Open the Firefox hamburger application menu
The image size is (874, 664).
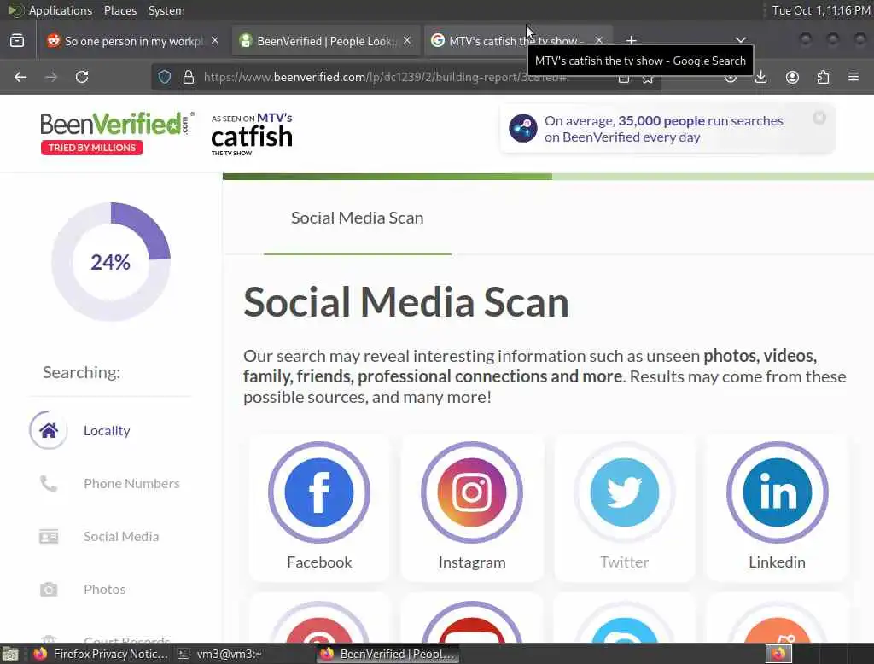(854, 77)
